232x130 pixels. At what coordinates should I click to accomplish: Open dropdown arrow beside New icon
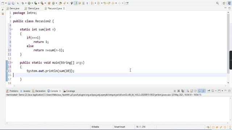point(6,3)
